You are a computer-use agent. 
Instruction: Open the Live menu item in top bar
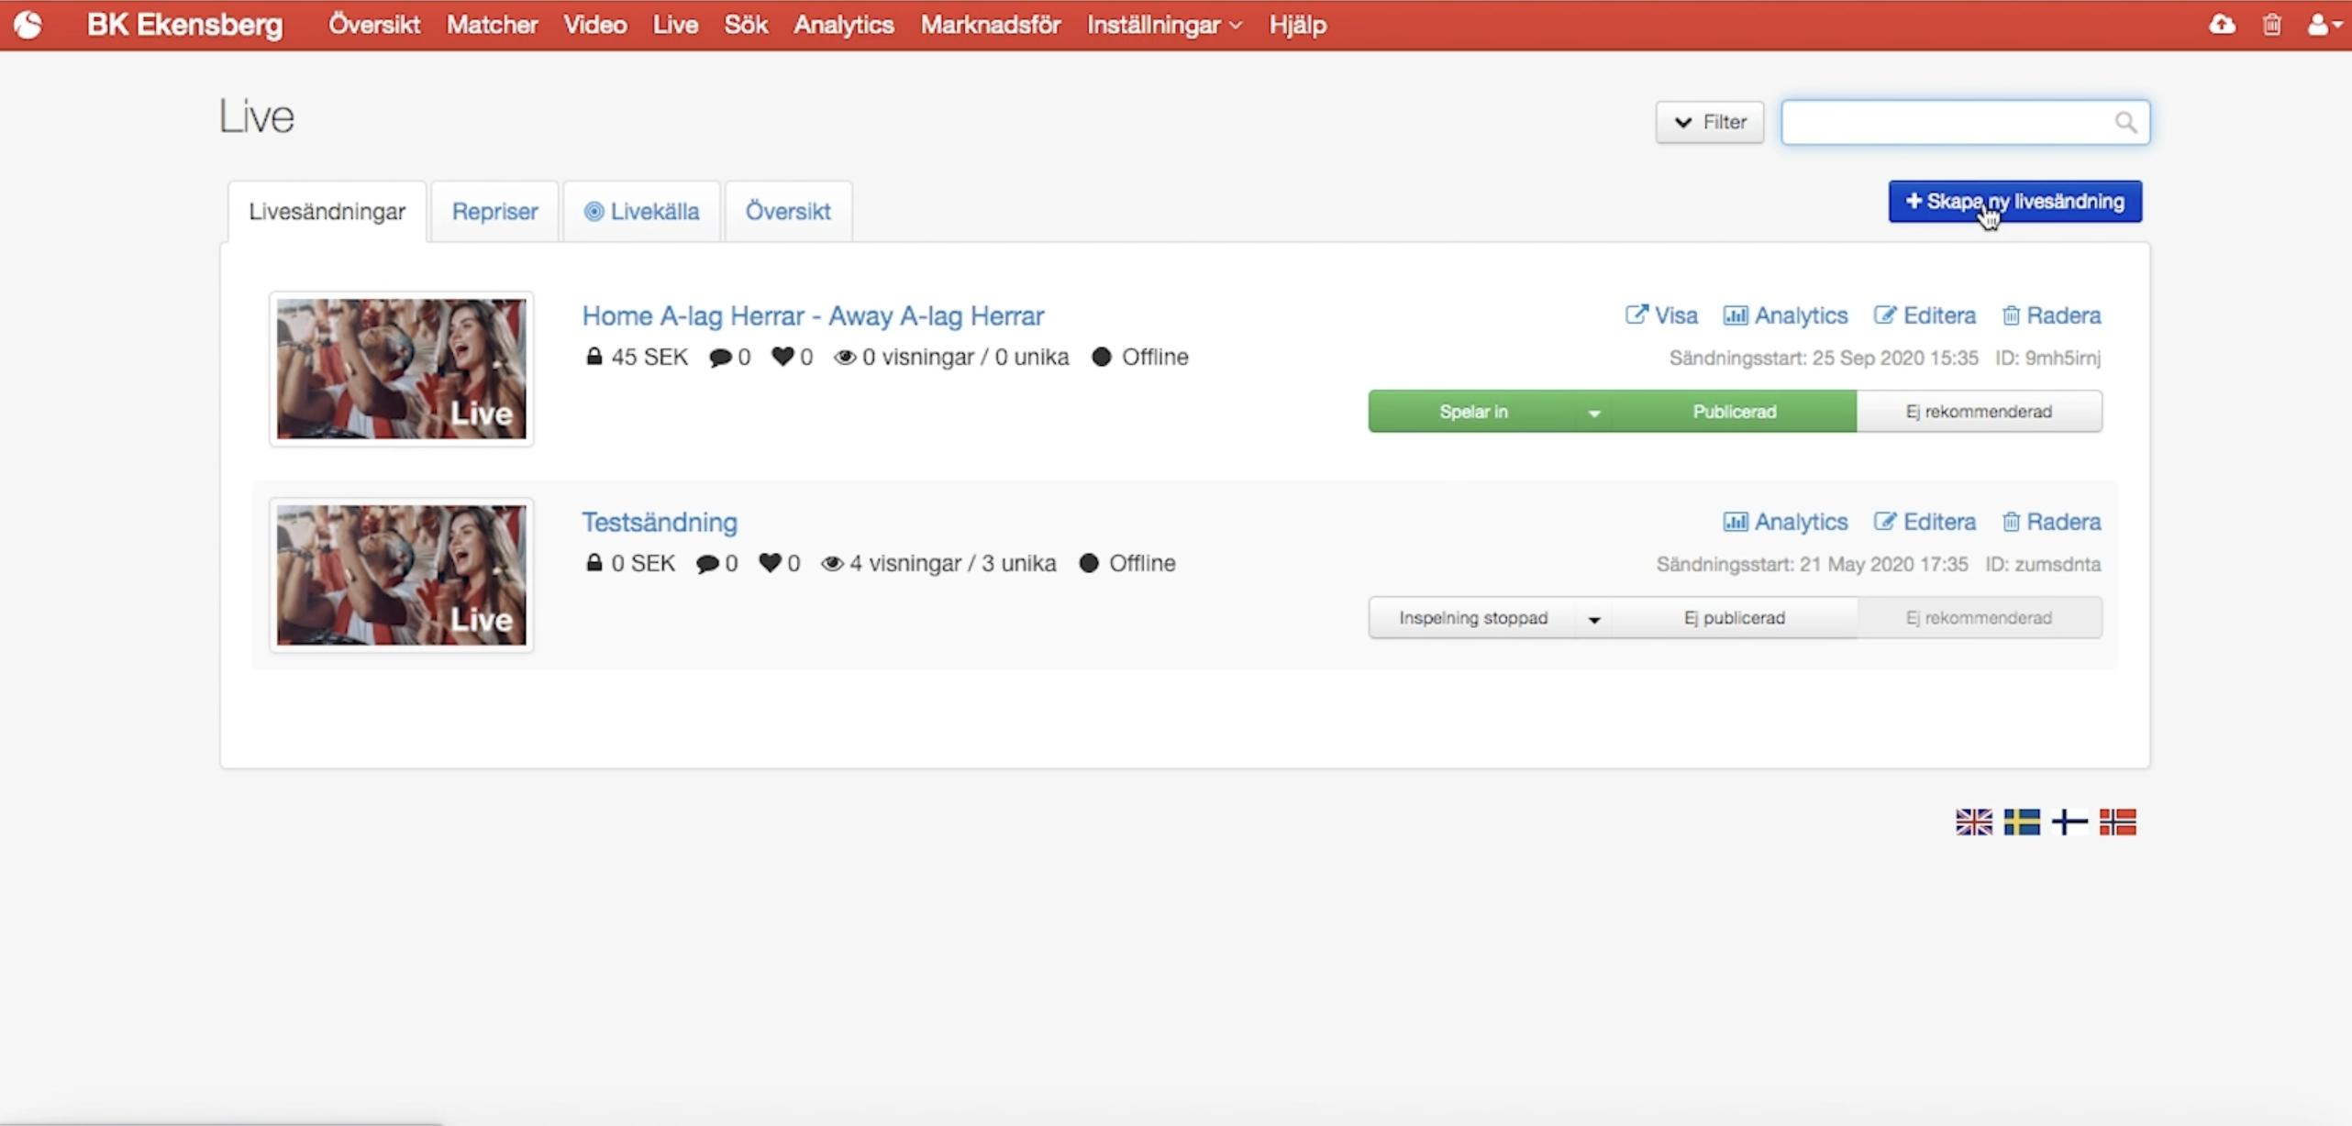pos(675,25)
